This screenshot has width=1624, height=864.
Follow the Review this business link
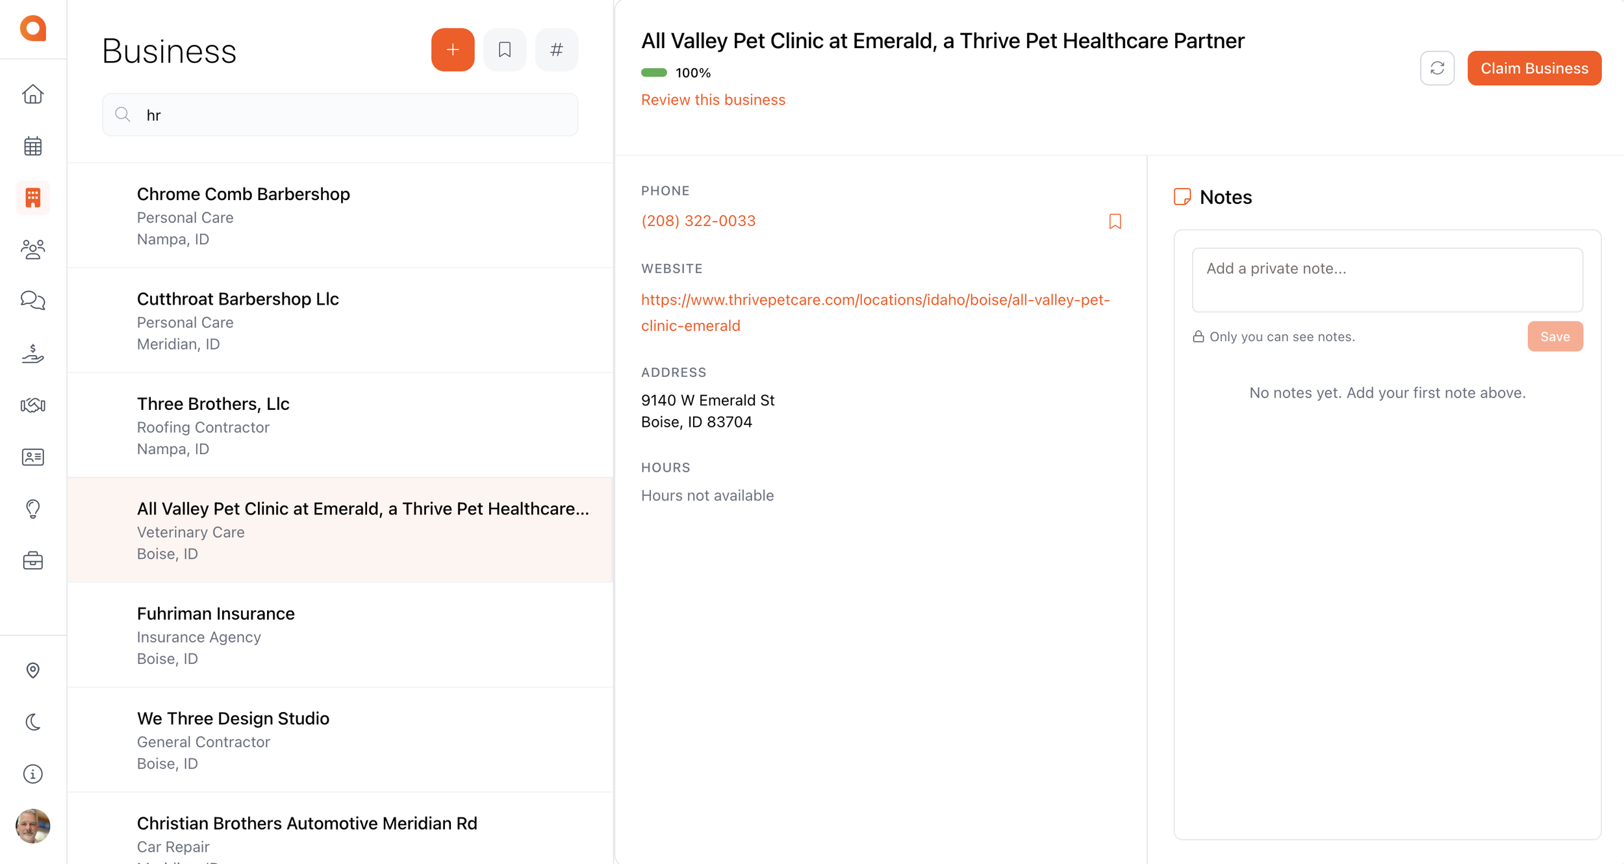tap(713, 100)
